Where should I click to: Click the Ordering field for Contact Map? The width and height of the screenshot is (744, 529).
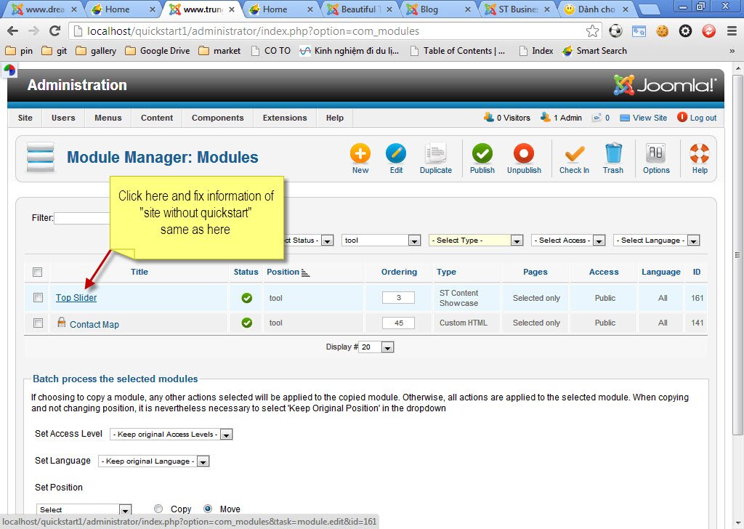(x=398, y=323)
